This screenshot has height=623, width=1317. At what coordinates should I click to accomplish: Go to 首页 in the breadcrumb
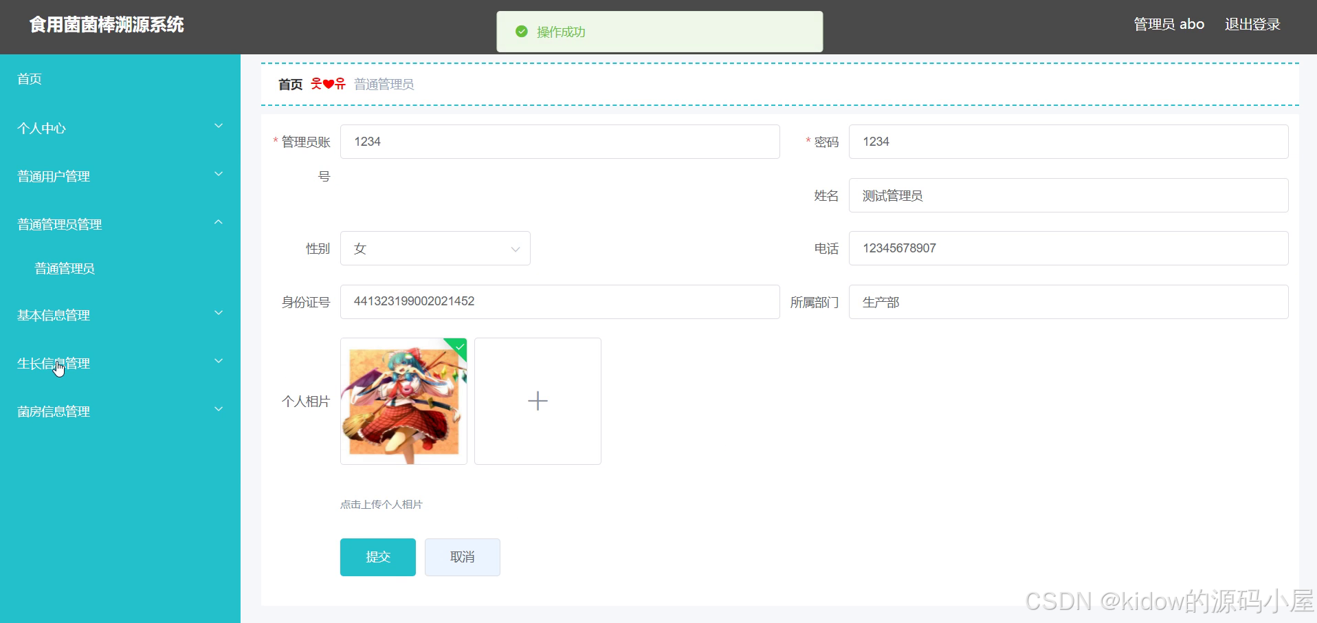pyautogui.click(x=290, y=85)
